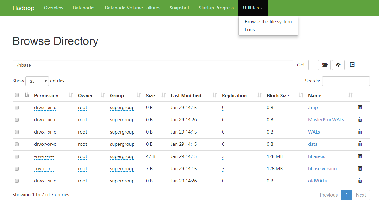Image resolution: width=379 pixels, height=211 pixels.
Task: Delete hbase.id using its trash icon
Action: (x=360, y=156)
